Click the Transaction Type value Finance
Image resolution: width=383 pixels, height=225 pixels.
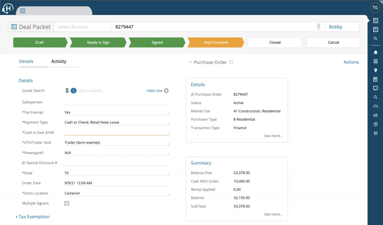click(240, 128)
